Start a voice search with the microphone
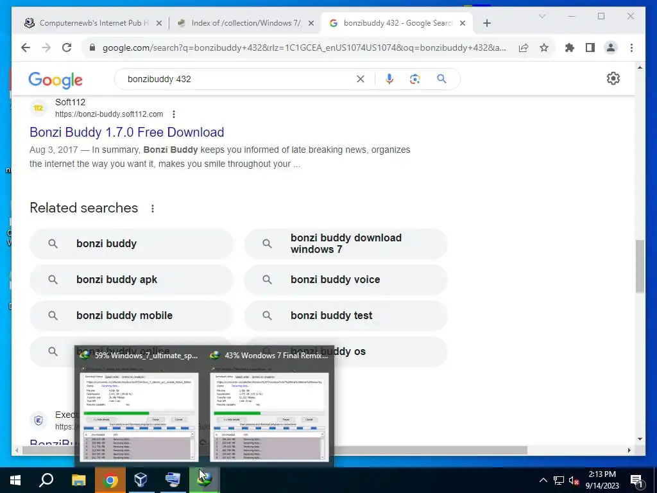The height and width of the screenshot is (493, 657). pos(389,79)
